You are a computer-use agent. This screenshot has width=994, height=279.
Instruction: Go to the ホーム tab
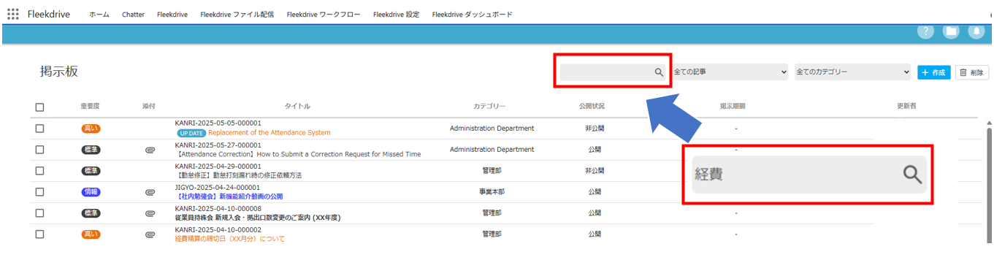click(x=99, y=15)
